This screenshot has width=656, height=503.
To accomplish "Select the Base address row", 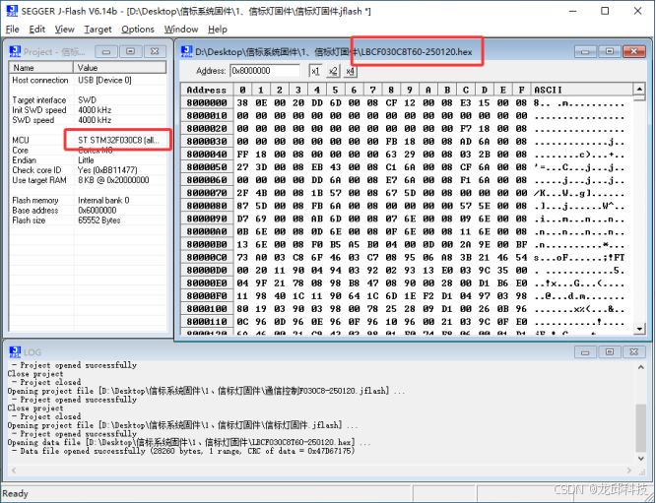I will [88, 211].
